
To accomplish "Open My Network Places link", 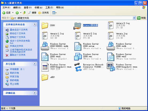I will pos(14,84).
